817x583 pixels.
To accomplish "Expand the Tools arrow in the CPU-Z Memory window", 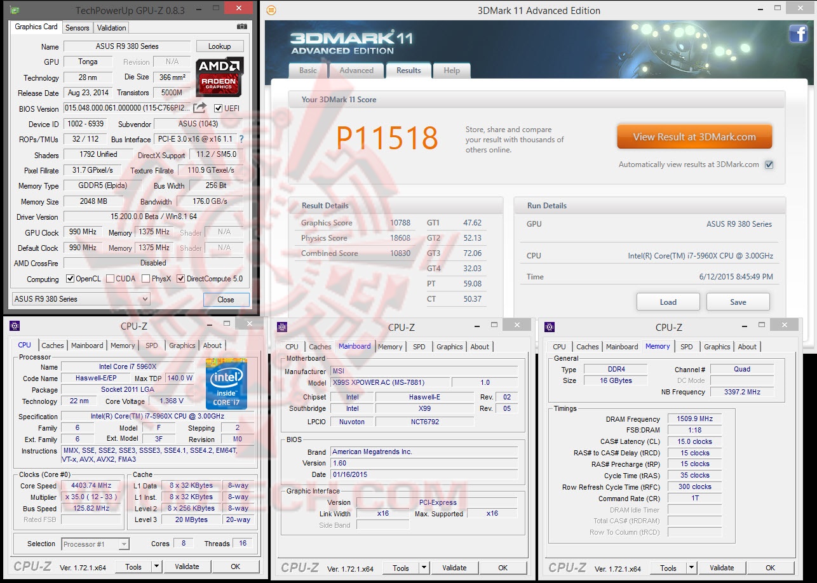I will [691, 568].
